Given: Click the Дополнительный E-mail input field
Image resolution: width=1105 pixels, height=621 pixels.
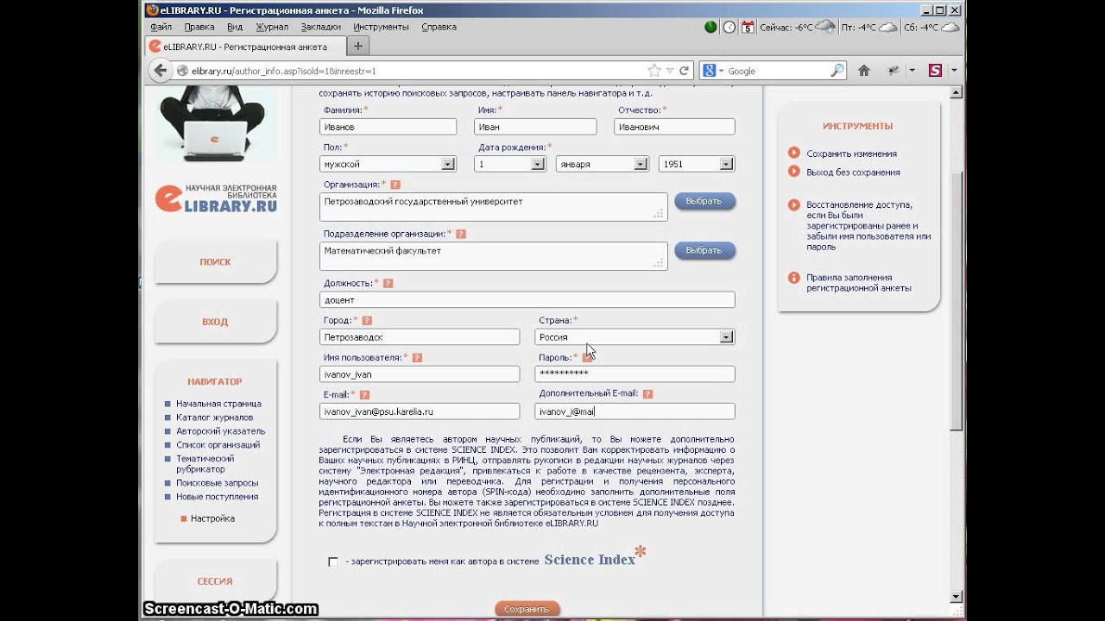Looking at the screenshot, I should pos(635,411).
